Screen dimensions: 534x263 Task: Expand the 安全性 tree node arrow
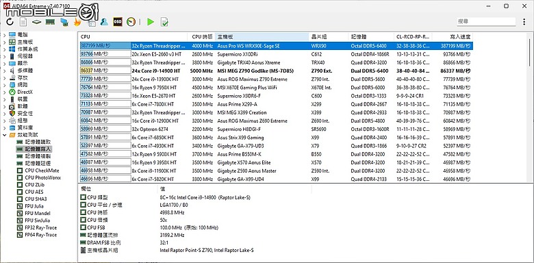coord(4,114)
